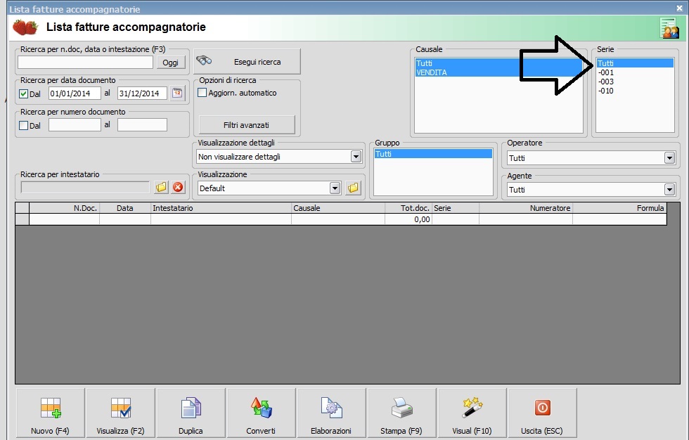
Task: Create new document with Nuovo (F4)
Action: [50, 413]
